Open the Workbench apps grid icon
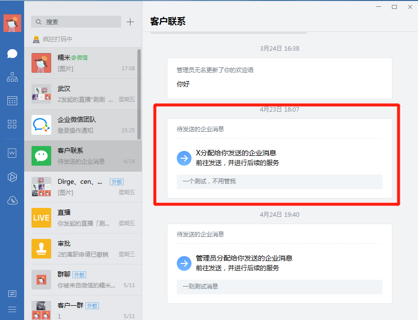The image size is (418, 320). [x=12, y=124]
